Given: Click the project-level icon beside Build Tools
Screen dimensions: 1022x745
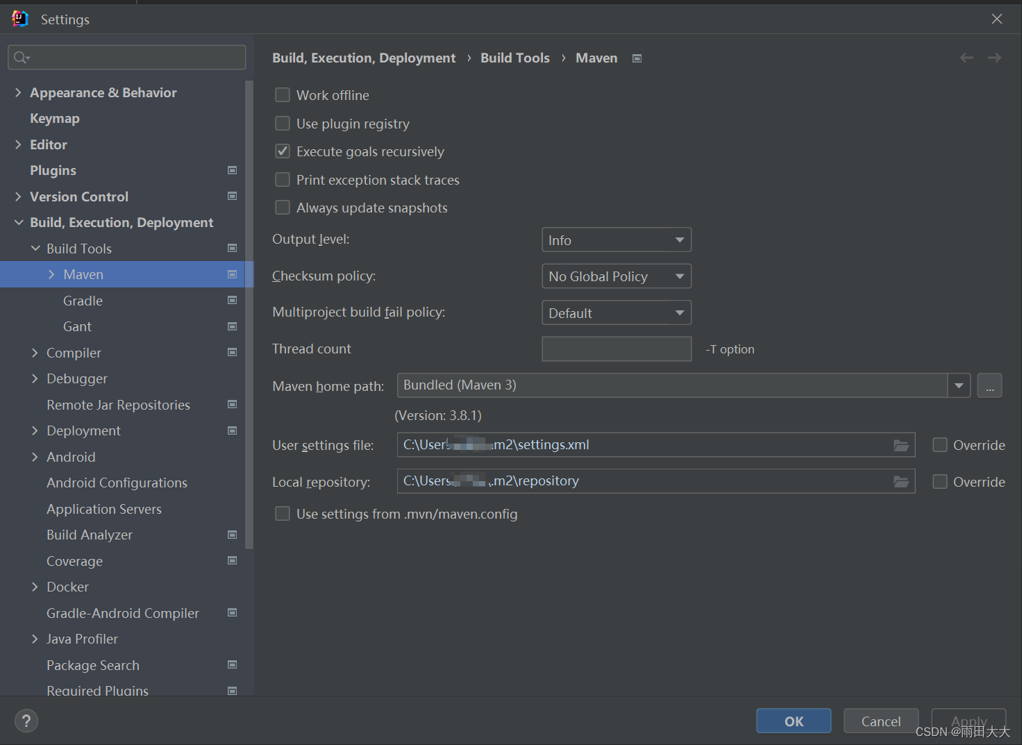Looking at the screenshot, I should coord(233,249).
